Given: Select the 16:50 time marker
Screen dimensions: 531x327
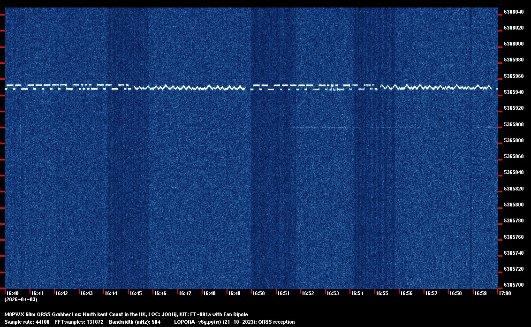Looking at the screenshot, I should [258, 293].
